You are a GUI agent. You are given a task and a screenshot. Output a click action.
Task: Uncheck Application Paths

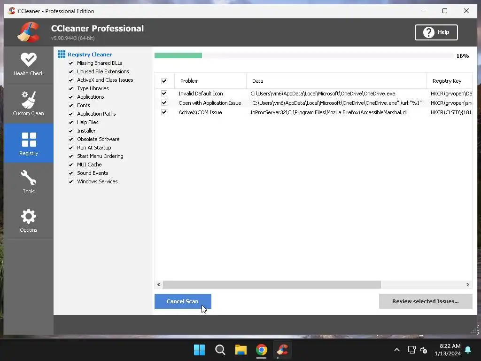[x=71, y=114]
